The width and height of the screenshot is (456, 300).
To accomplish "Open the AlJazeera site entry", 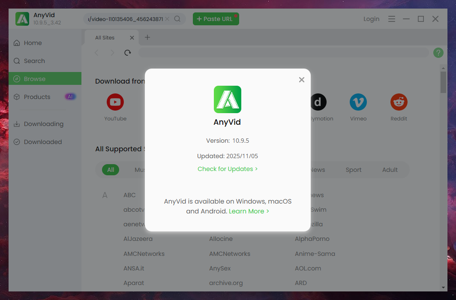I will point(138,239).
